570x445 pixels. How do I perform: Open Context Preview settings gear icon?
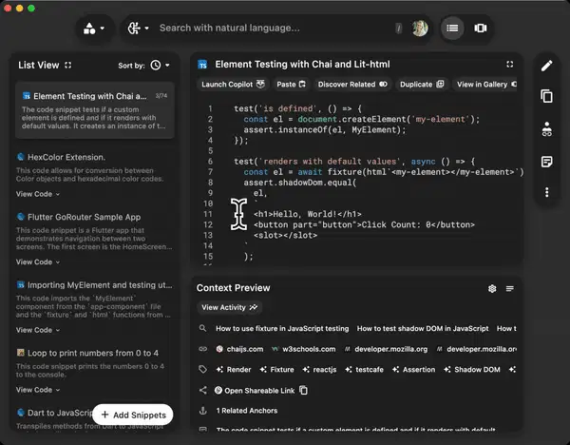492,288
